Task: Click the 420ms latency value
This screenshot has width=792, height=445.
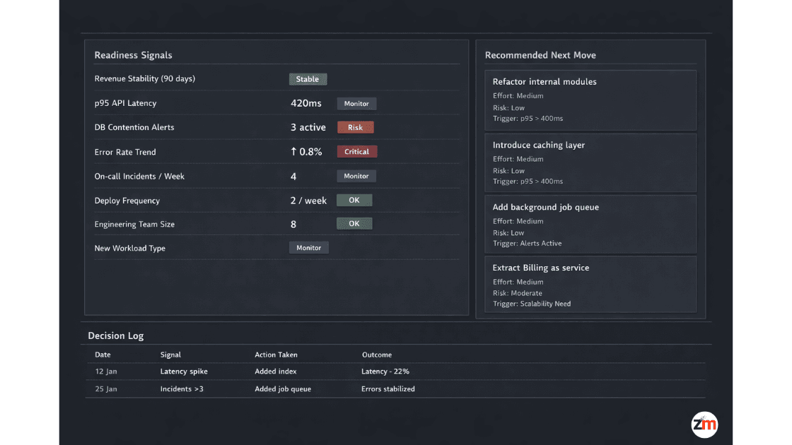Action: (305, 103)
